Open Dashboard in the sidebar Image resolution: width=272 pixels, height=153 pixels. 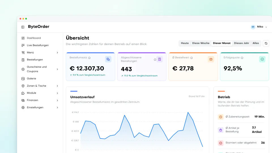pyautogui.click(x=34, y=38)
